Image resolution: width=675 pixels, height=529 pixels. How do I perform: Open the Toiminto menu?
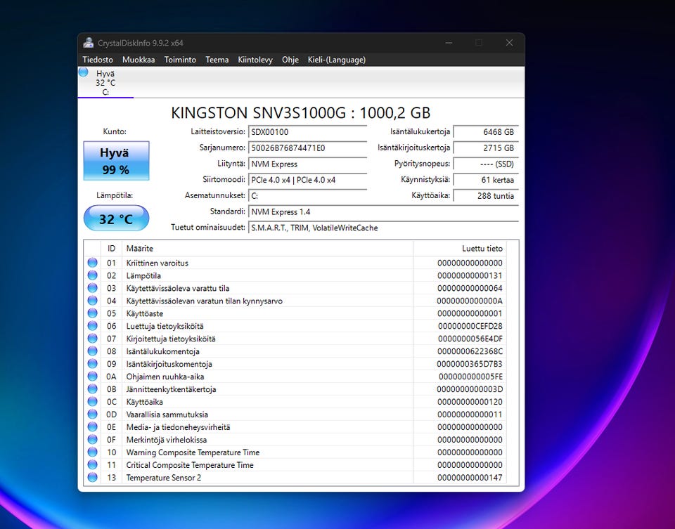(180, 60)
